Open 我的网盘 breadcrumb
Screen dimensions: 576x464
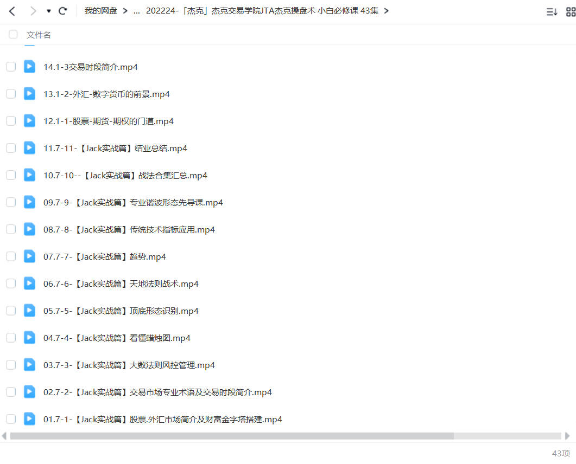tap(100, 11)
